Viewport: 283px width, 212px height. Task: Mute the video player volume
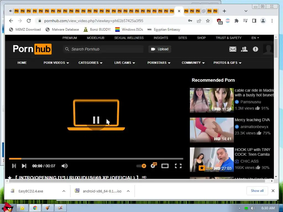[64, 166]
